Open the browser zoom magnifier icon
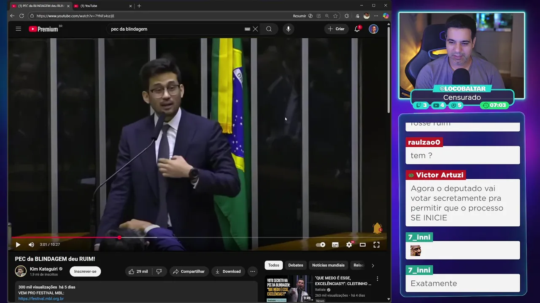Viewport: 540px width, 303px height. pos(327,16)
